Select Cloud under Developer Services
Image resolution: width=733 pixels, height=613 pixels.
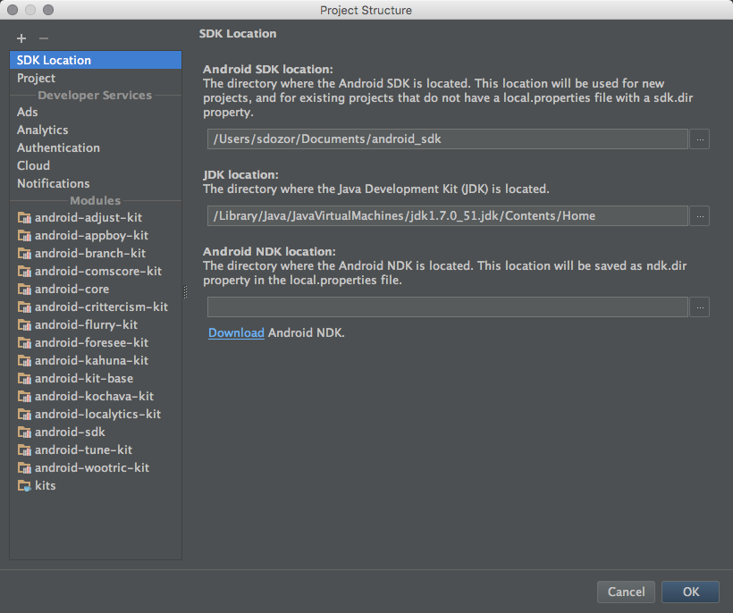point(33,166)
